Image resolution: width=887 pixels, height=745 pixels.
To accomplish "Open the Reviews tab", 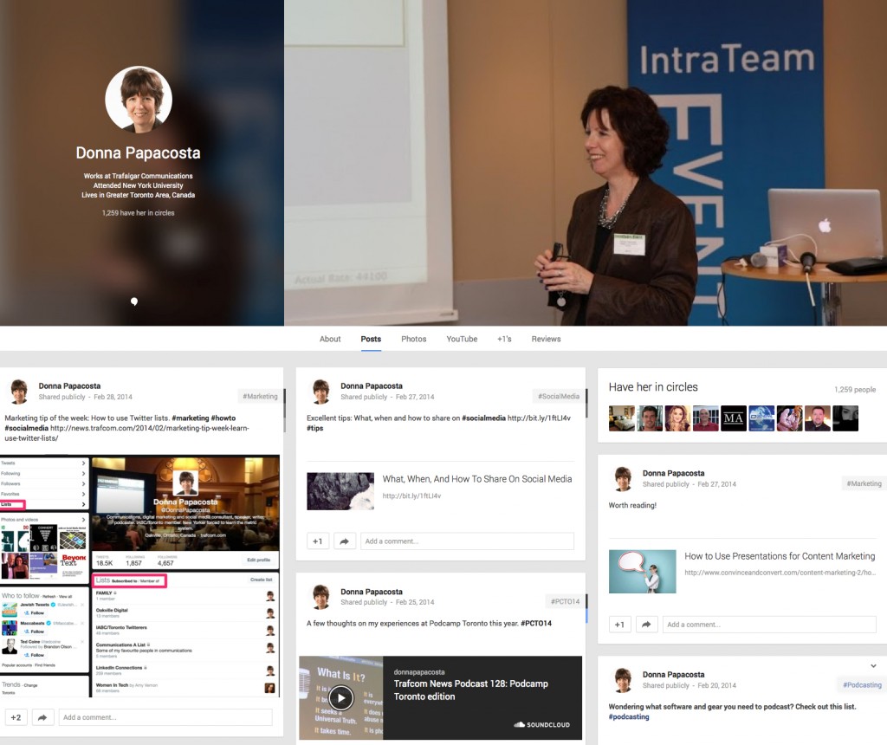I will pos(546,339).
